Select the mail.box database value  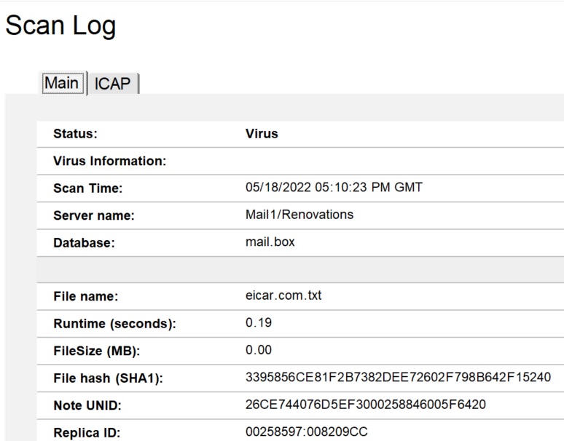click(x=270, y=242)
